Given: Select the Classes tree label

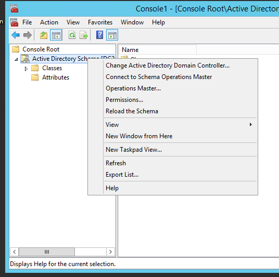Looking at the screenshot, I should tap(52, 68).
